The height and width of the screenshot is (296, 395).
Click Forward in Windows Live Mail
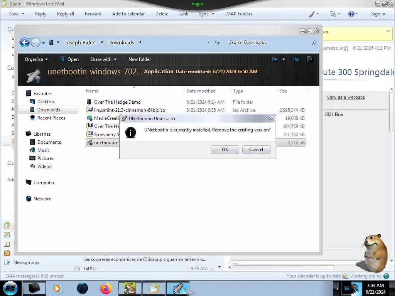[x=93, y=14]
